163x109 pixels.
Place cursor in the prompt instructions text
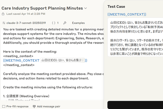point(51,74)
